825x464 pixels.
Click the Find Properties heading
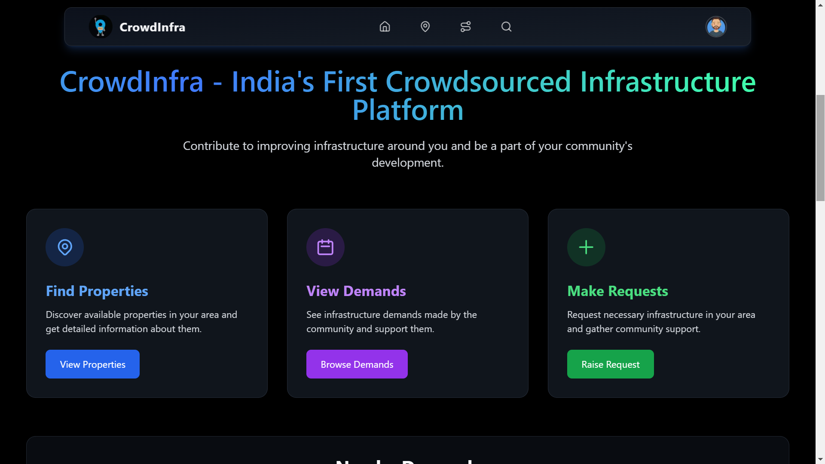coord(97,291)
